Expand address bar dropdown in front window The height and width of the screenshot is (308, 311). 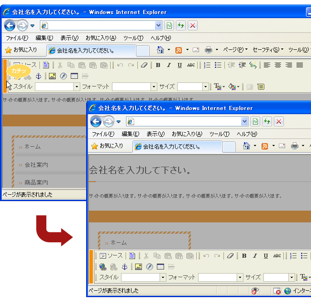click(244, 121)
